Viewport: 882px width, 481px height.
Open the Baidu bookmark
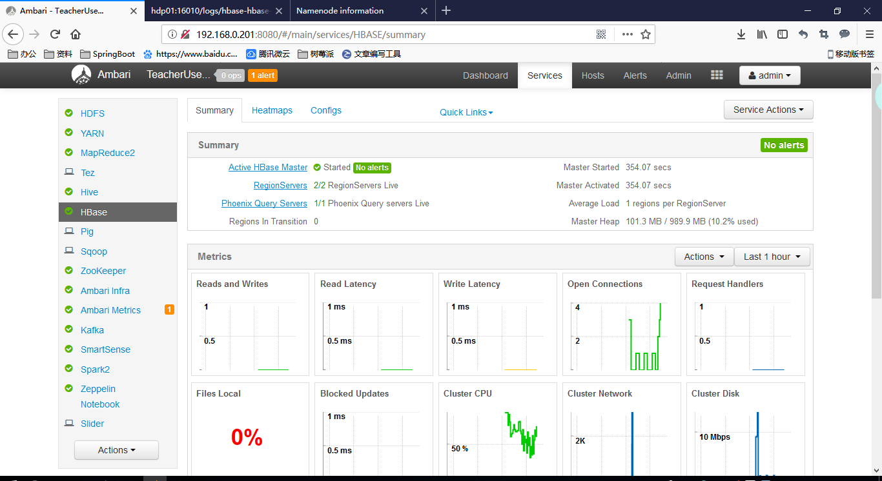coord(190,54)
